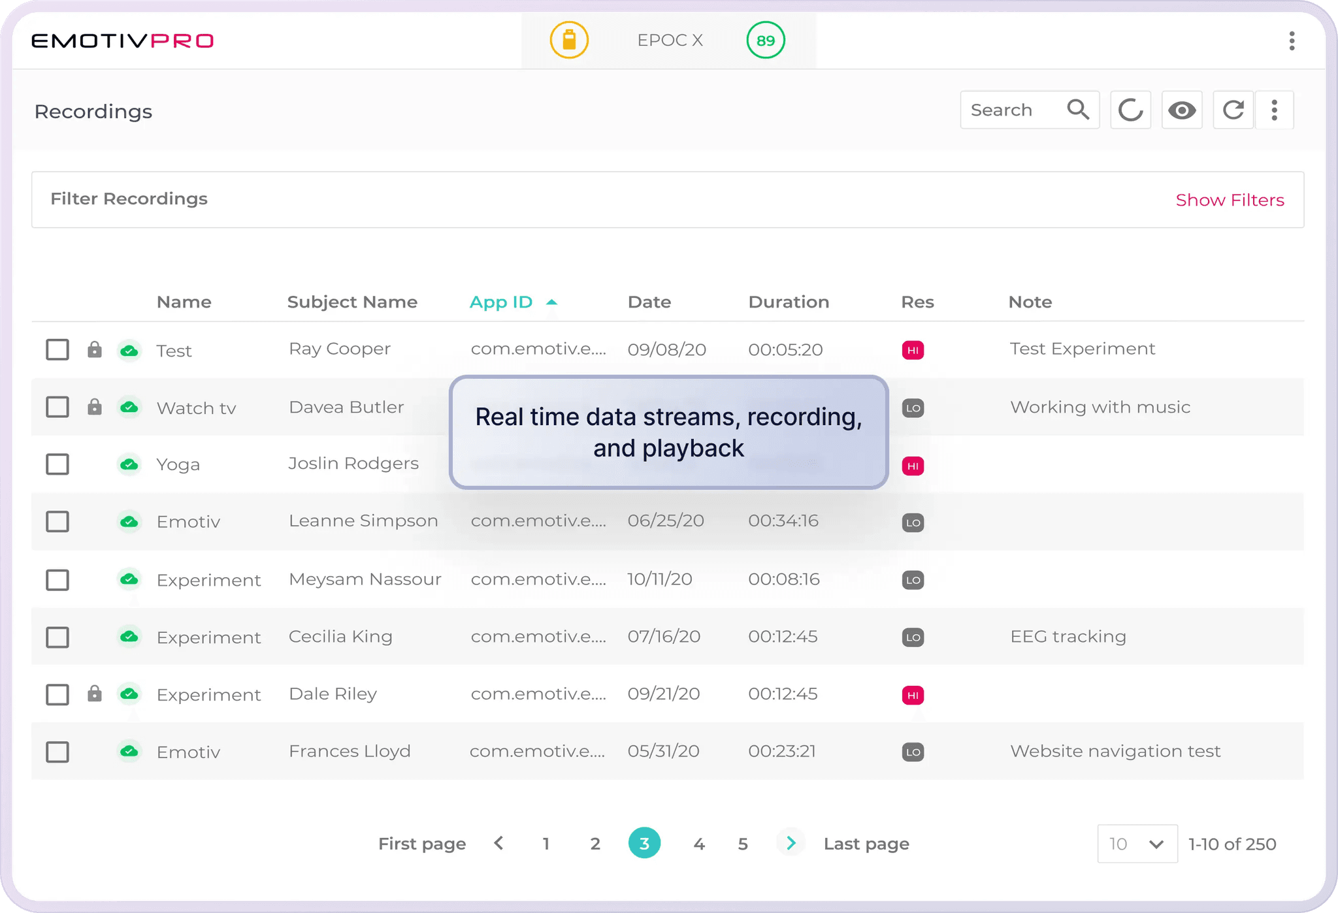Toggle the App ID sort order arrow
The width and height of the screenshot is (1338, 913).
click(552, 302)
